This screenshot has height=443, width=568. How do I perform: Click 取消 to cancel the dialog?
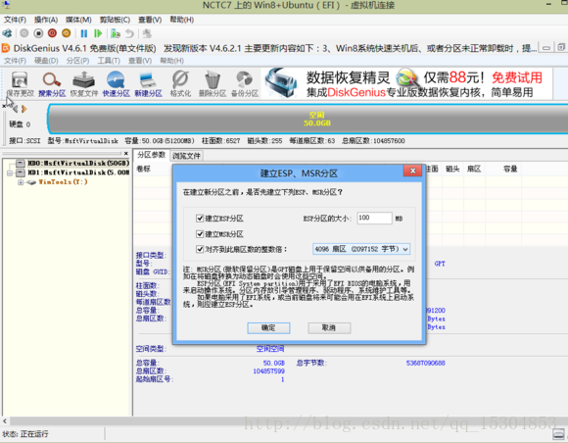[329, 327]
